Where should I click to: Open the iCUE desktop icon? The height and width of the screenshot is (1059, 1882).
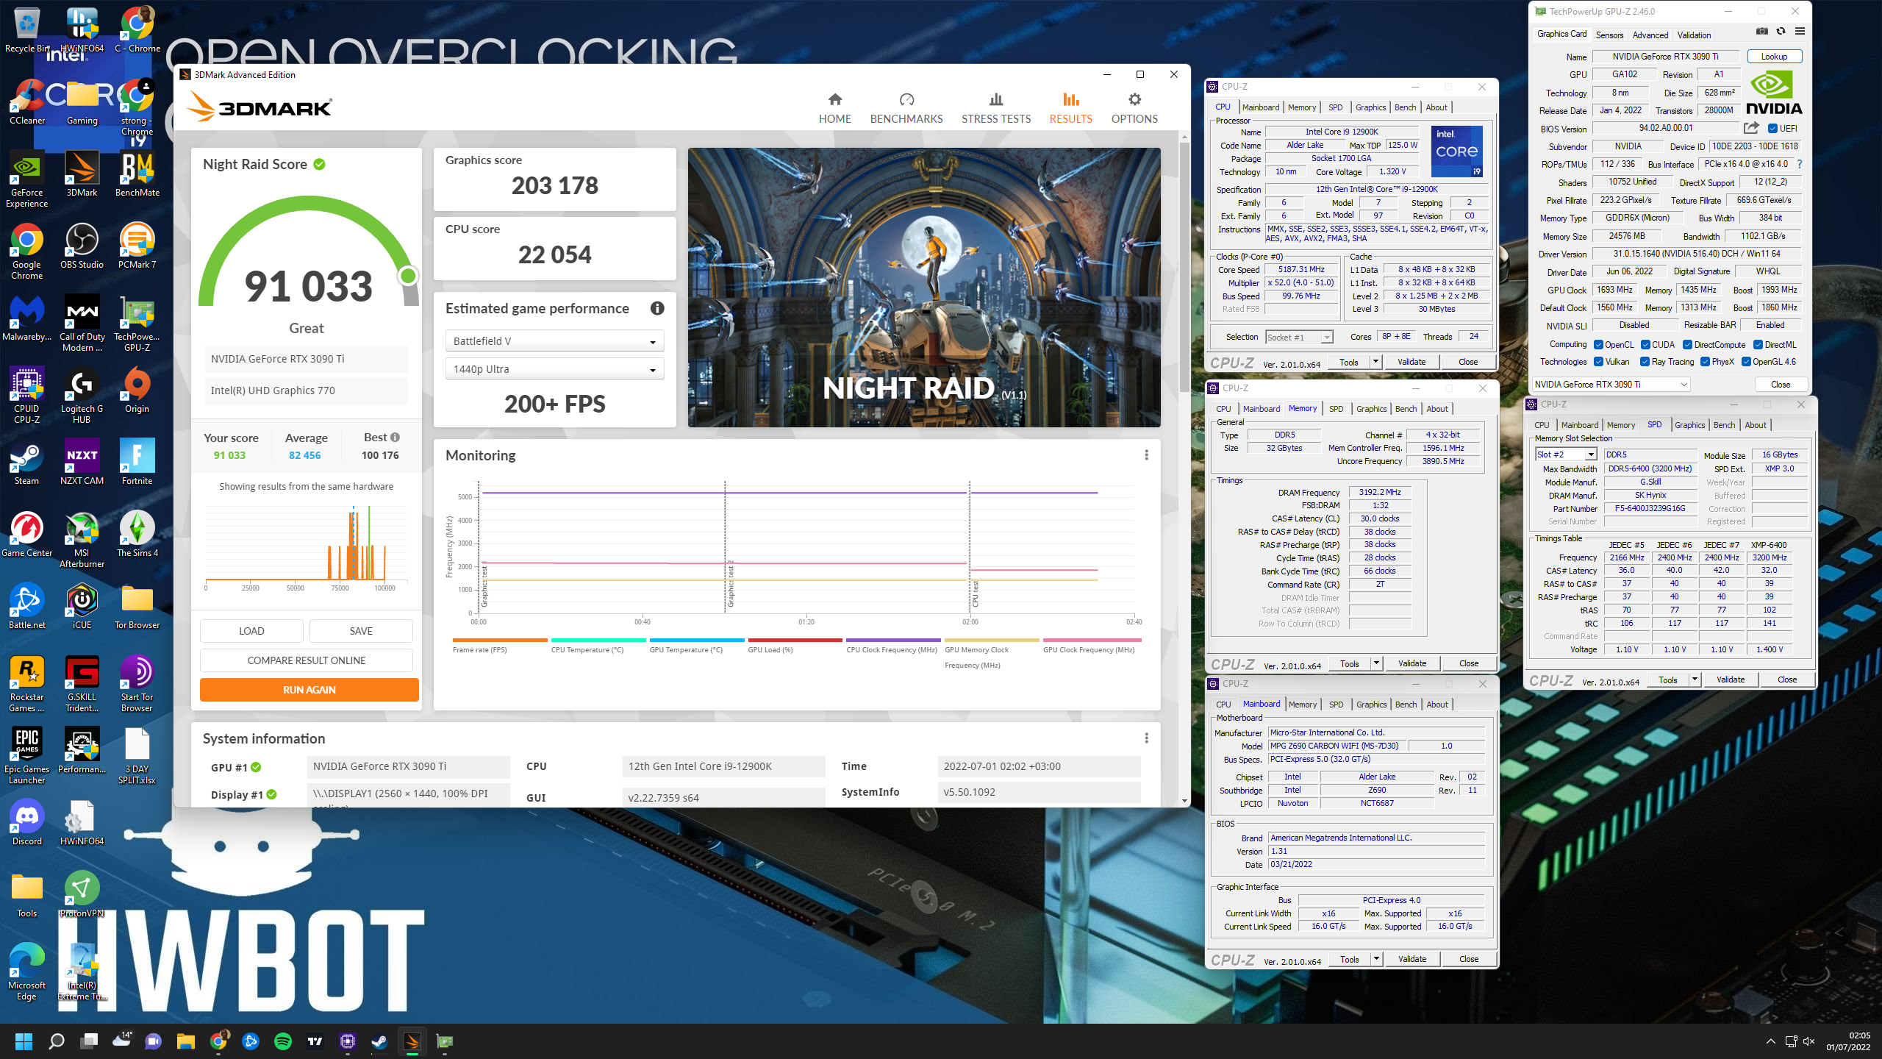click(82, 607)
